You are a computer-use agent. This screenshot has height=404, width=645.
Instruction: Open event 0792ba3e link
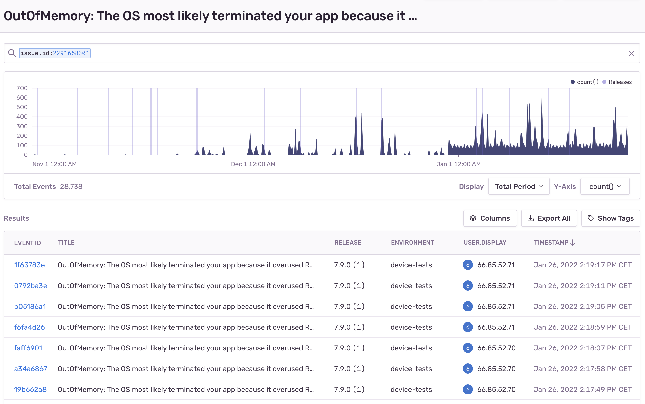[30, 286]
